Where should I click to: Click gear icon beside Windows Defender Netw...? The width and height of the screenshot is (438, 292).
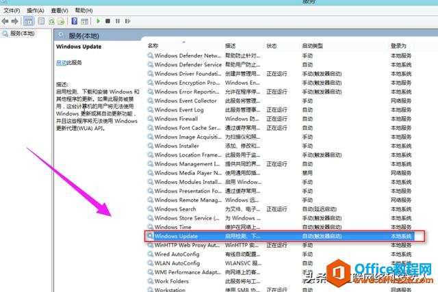point(151,55)
